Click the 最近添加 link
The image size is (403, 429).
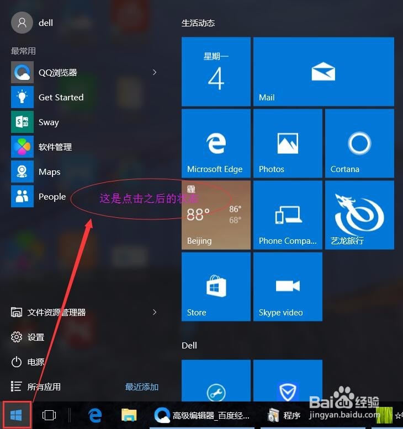[142, 387]
